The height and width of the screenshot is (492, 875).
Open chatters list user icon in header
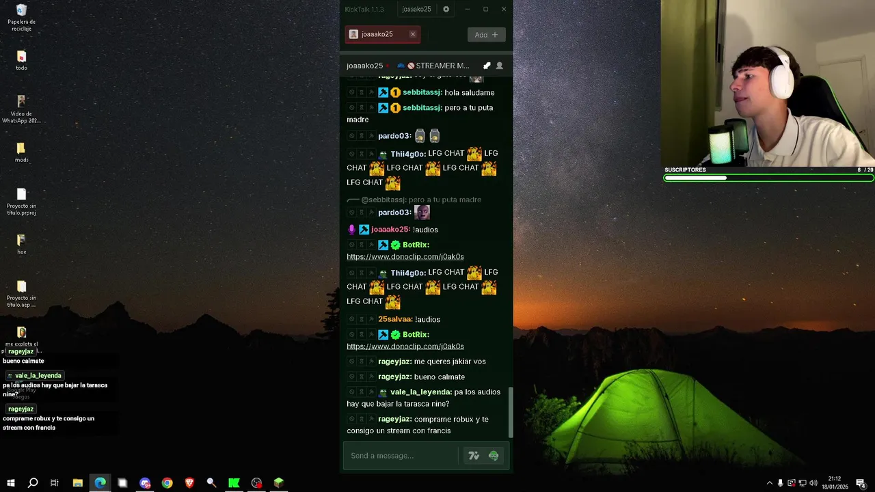coord(500,66)
